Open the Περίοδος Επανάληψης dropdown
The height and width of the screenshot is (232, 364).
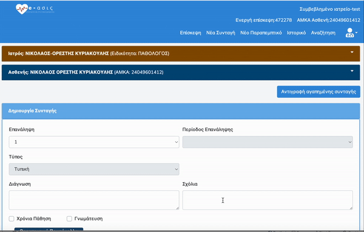(268, 142)
